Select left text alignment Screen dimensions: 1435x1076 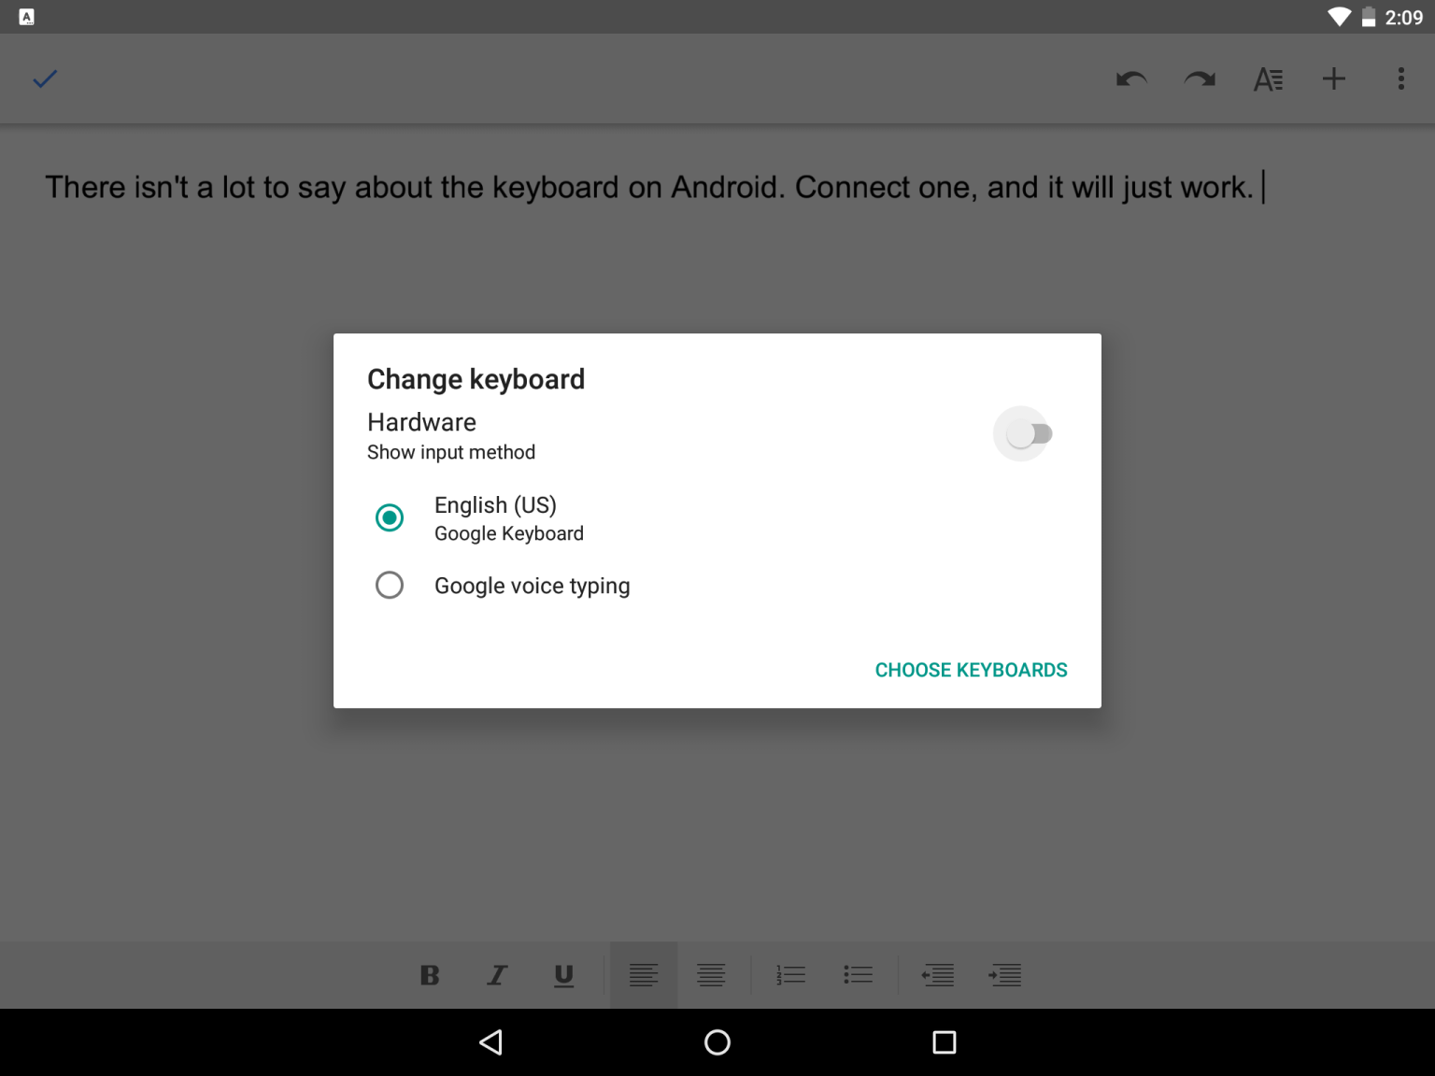[644, 975]
